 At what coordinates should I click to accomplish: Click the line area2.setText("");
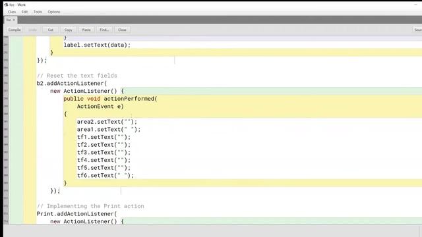click(107, 122)
